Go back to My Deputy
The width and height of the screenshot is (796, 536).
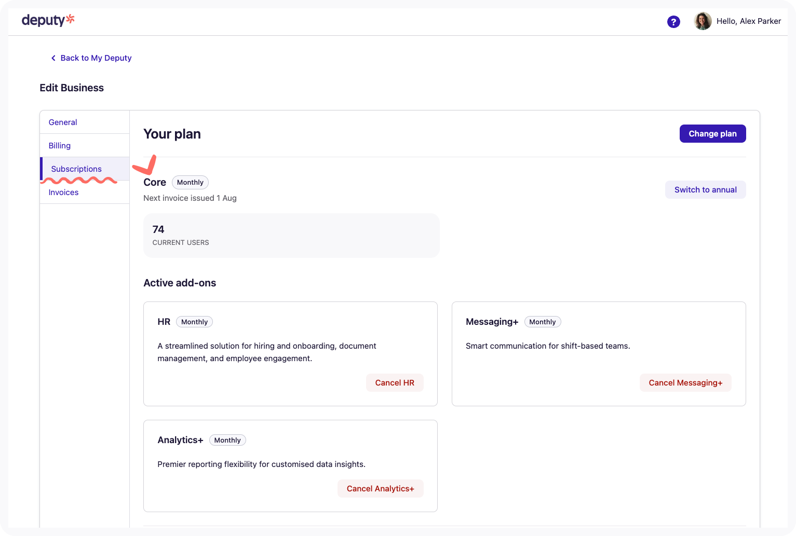click(96, 58)
